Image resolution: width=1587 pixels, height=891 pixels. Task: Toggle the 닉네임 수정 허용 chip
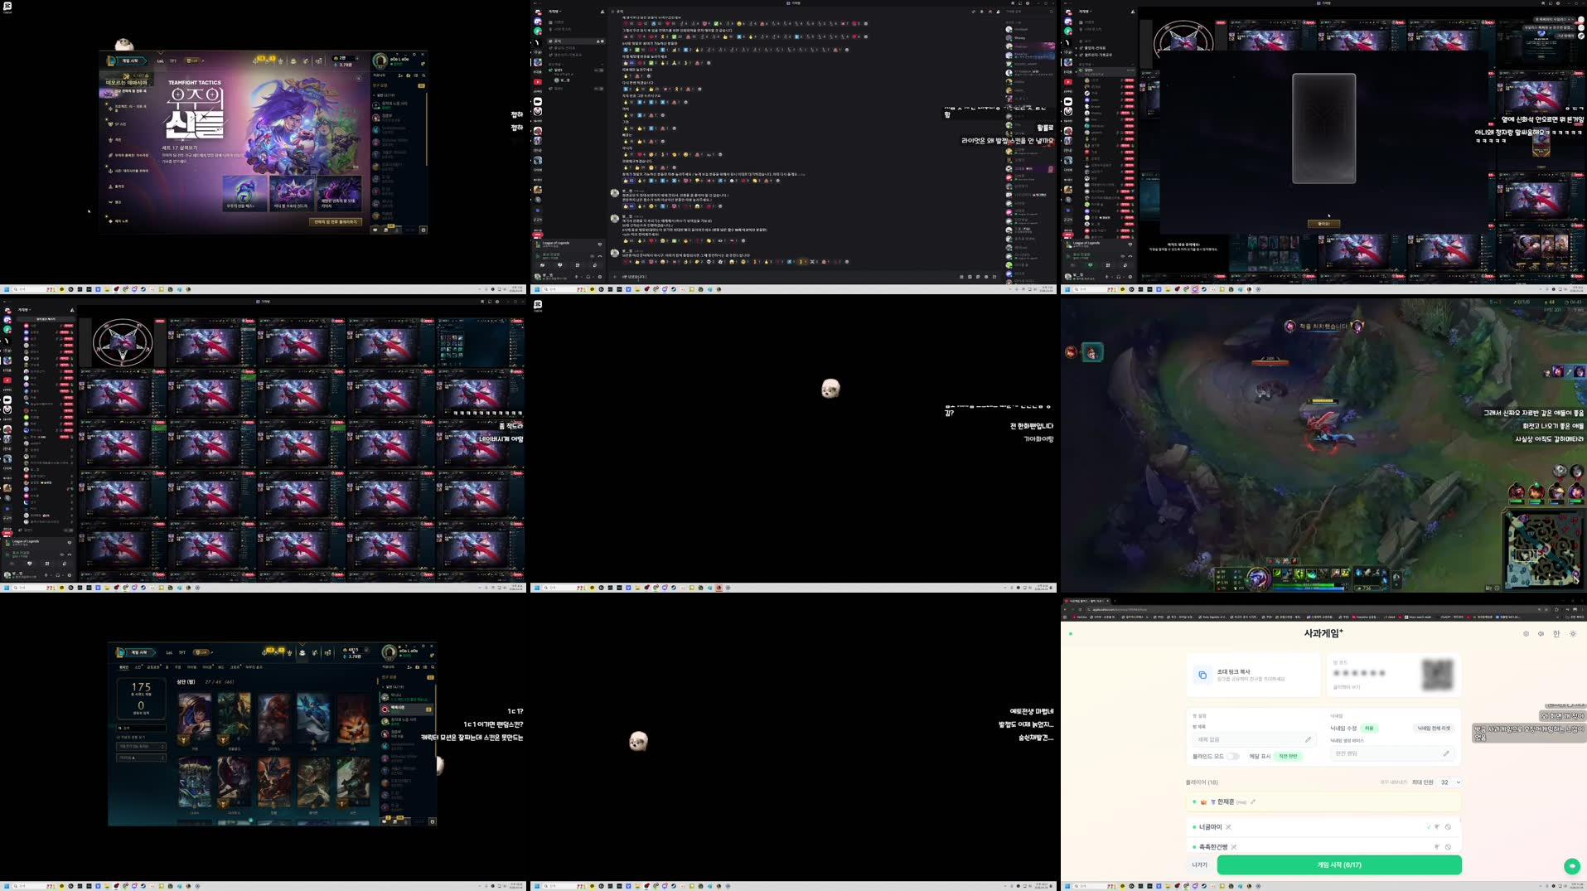[x=1369, y=729]
